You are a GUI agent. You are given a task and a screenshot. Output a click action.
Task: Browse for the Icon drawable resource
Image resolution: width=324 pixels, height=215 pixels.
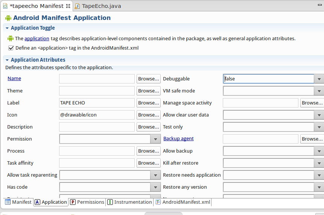click(x=148, y=115)
